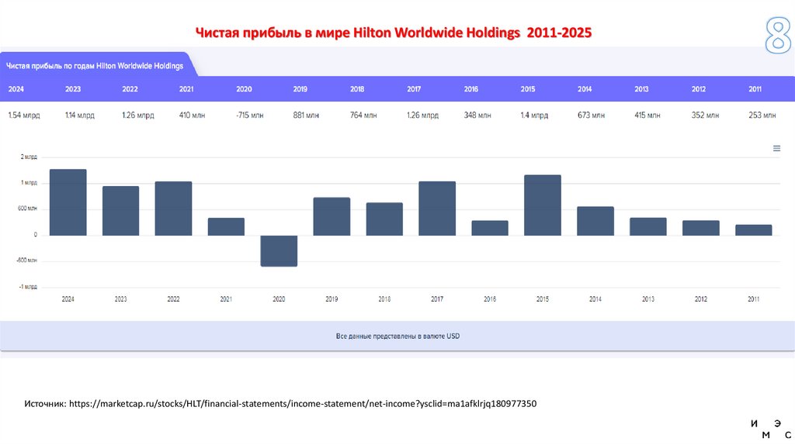The width and height of the screenshot is (795, 445).
Task: Click the 2013 chart bar
Action: [x=648, y=227]
